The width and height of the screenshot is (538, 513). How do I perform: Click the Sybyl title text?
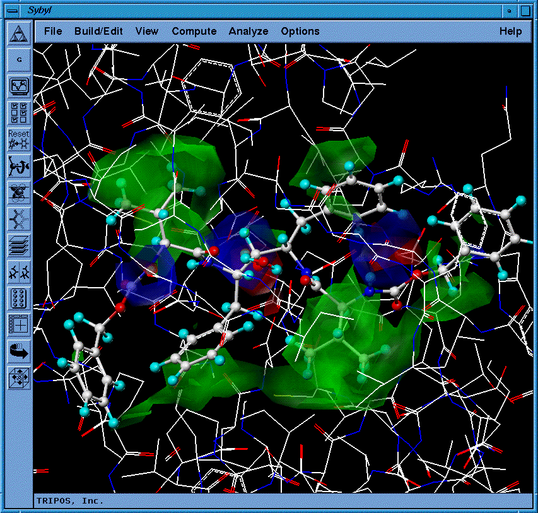tap(40, 10)
